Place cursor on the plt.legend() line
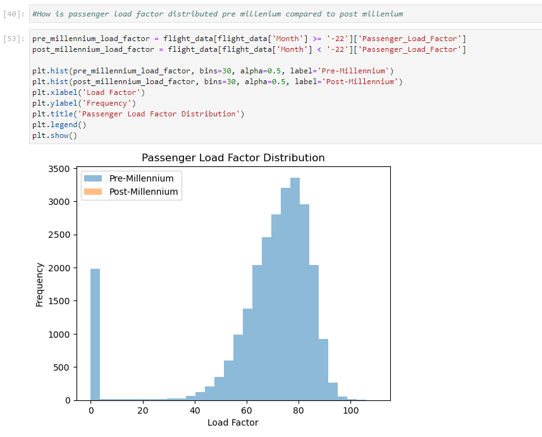The height and width of the screenshot is (437, 542). coord(57,125)
